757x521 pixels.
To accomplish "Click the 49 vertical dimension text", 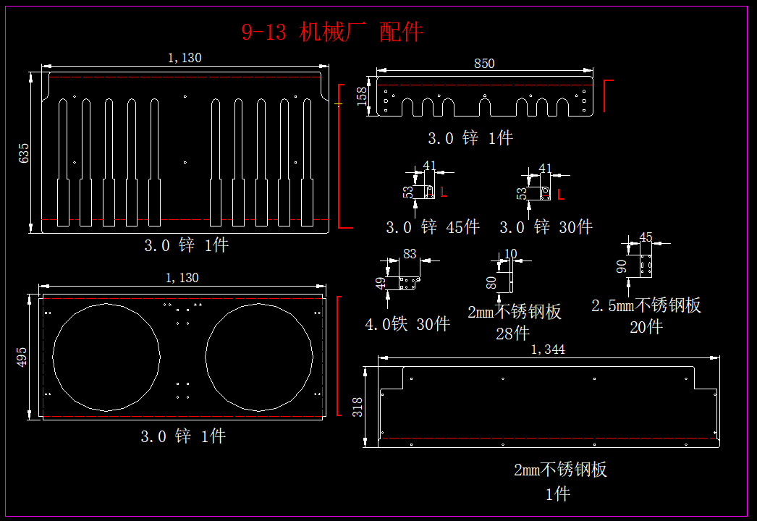I will (381, 283).
